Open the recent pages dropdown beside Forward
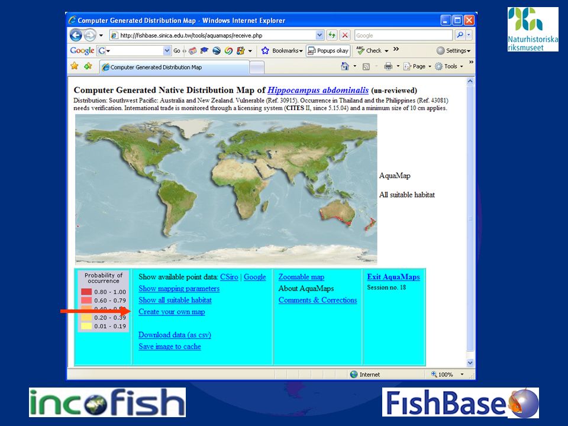Screen dimensions: 568x426 pos(101,35)
